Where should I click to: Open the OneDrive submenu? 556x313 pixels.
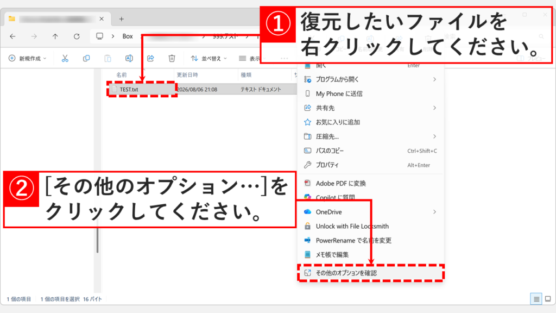(370, 212)
